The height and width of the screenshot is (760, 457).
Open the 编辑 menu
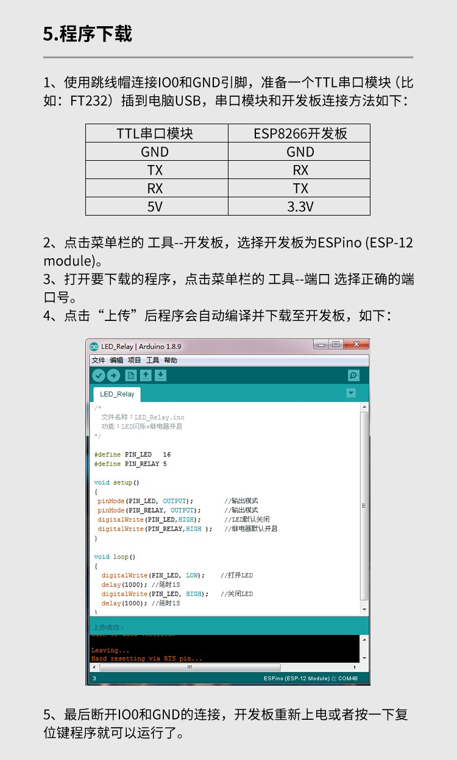tap(116, 361)
